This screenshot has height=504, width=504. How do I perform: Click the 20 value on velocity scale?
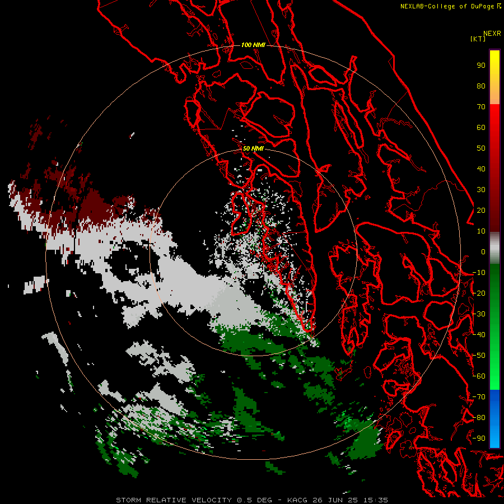pos(481,210)
